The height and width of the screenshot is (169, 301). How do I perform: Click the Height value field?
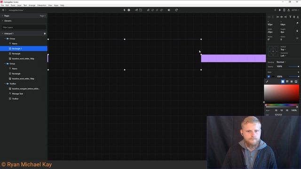pos(282,32)
